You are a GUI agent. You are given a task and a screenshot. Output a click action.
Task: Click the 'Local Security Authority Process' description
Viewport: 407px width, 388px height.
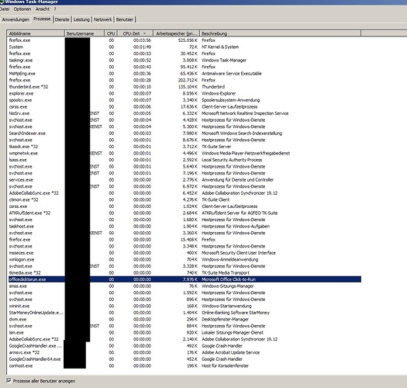(x=232, y=160)
